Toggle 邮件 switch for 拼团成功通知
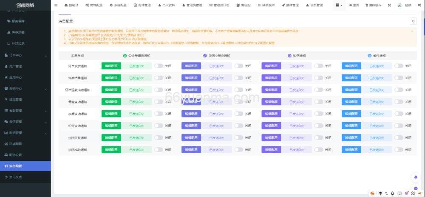Viewport: 425px width, 197px height. pos(399,149)
